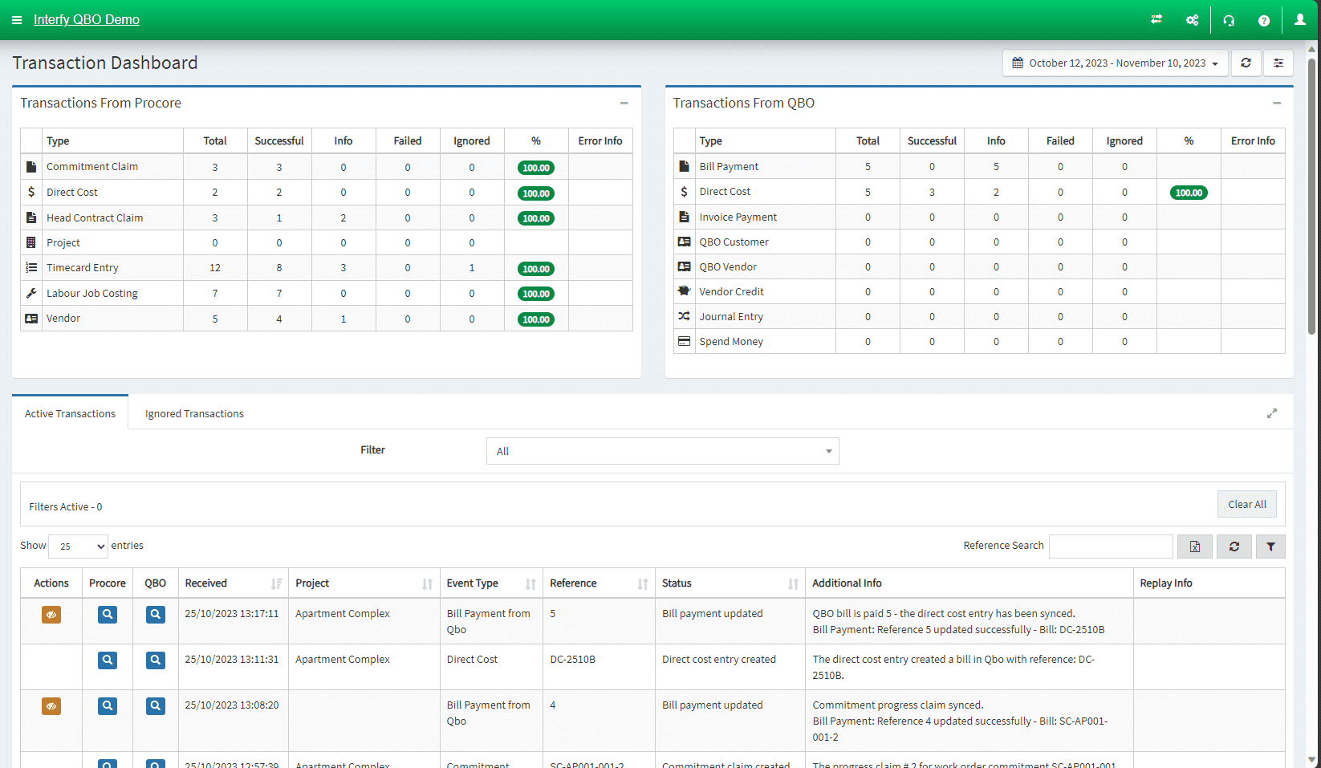Select the Active Transactions tab
The width and height of the screenshot is (1321, 768).
[x=69, y=413]
